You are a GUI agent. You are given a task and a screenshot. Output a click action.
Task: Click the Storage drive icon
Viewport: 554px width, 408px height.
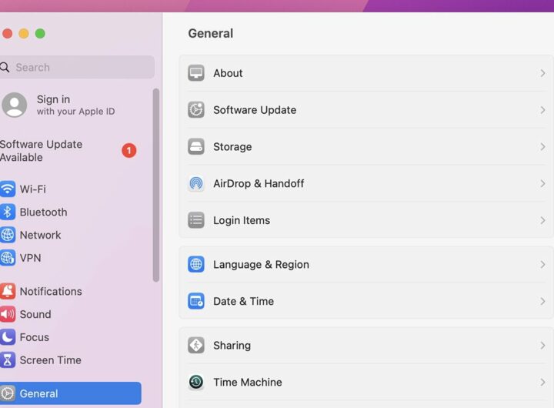point(196,146)
